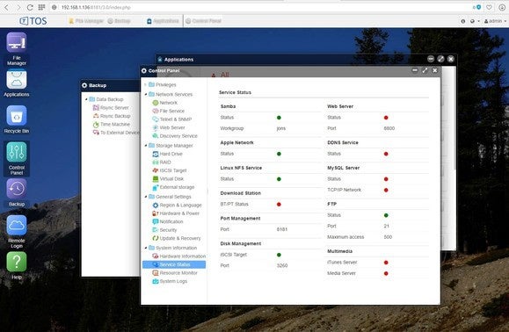Expand the Privileges folder
Screen dimensions: 509x332
coord(145,84)
